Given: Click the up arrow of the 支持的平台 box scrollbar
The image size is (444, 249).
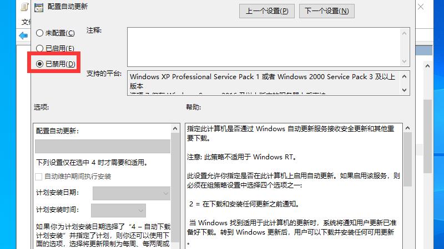Looking at the screenshot, I should pyautogui.click(x=405, y=76).
